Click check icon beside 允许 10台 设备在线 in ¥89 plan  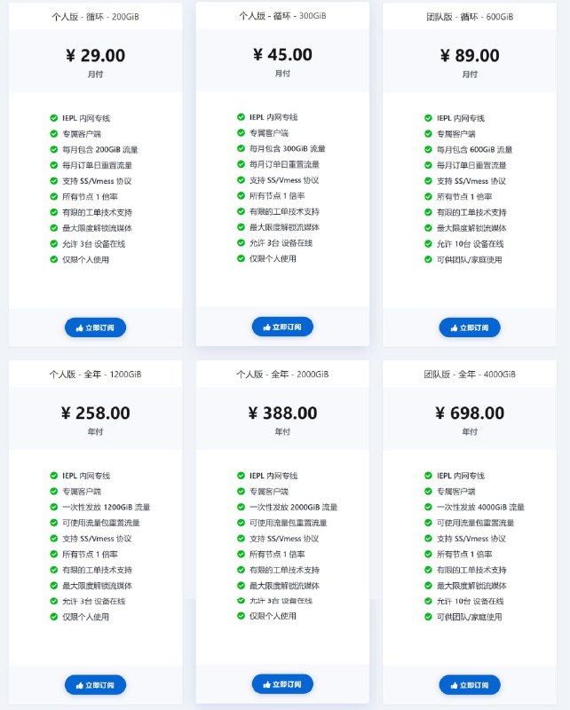(x=428, y=243)
